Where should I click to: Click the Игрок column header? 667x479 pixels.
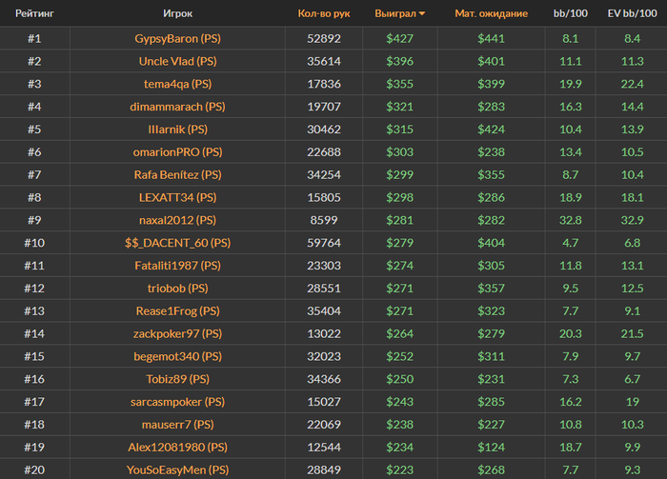coord(178,13)
